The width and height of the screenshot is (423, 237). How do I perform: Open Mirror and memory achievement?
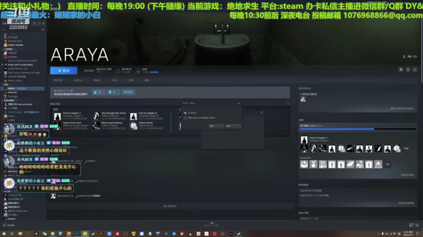[109, 125]
